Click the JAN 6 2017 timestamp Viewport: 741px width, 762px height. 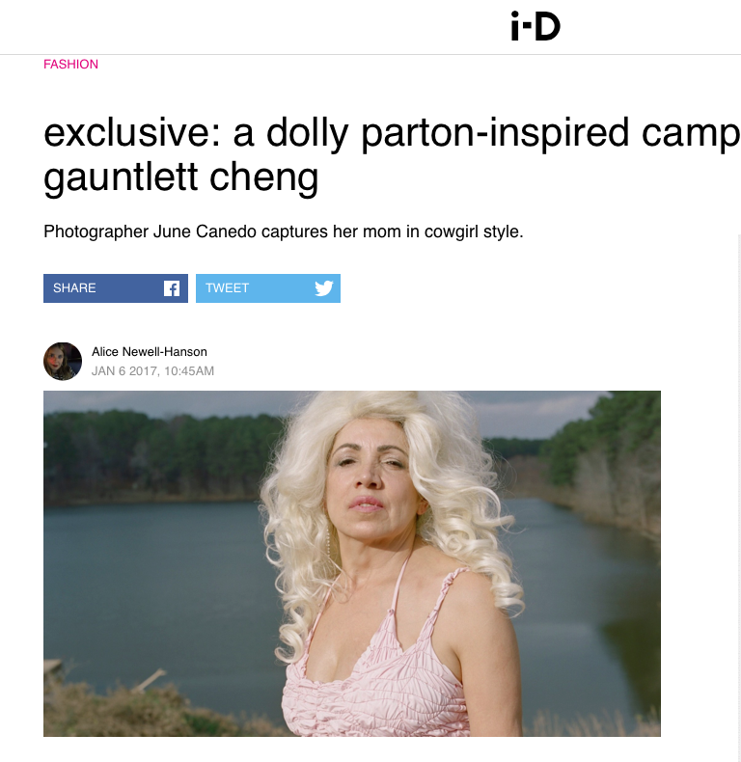[x=152, y=371]
